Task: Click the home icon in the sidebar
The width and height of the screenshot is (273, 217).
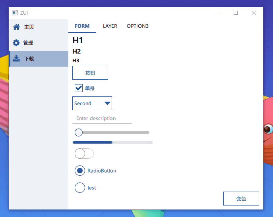Action: coord(16,27)
